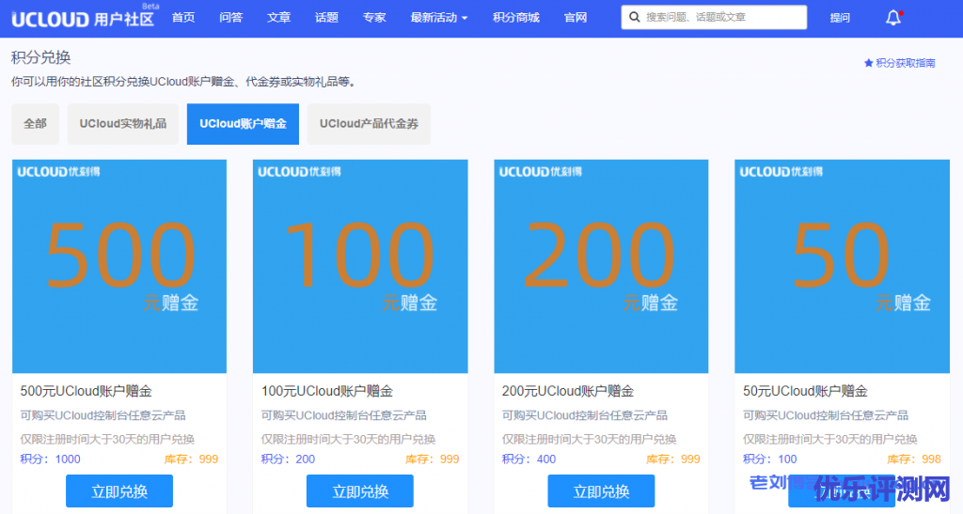Viewport: 963px width, 514px height.
Task: Select the 全部 filter tab
Action: click(x=35, y=124)
